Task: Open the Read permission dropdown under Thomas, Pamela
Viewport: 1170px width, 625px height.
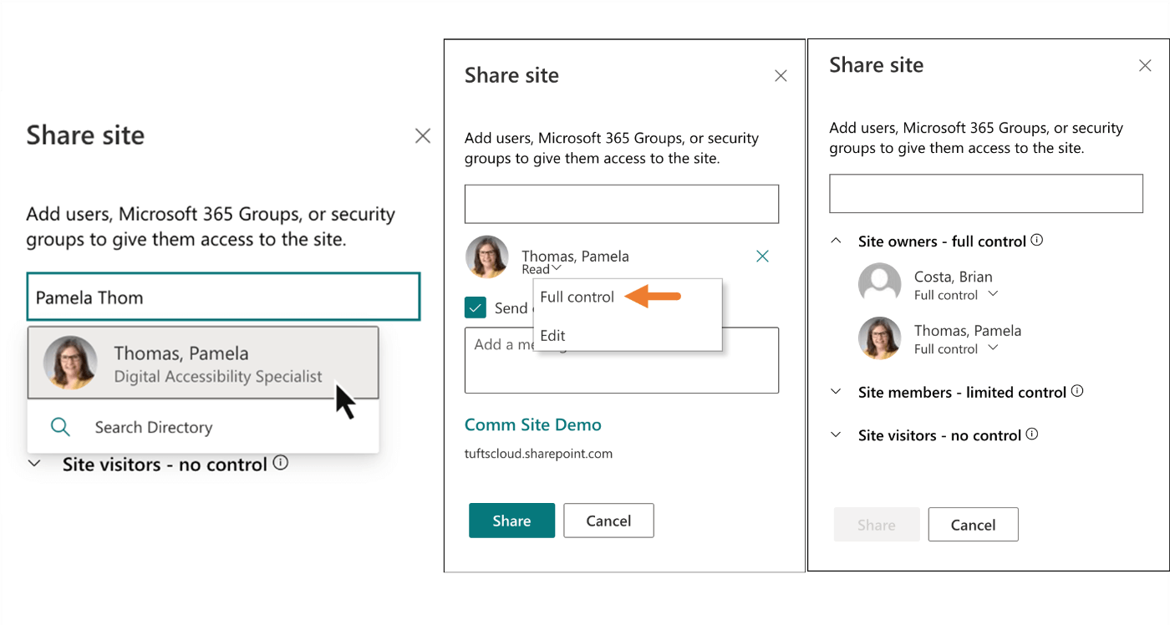Action: (x=542, y=269)
